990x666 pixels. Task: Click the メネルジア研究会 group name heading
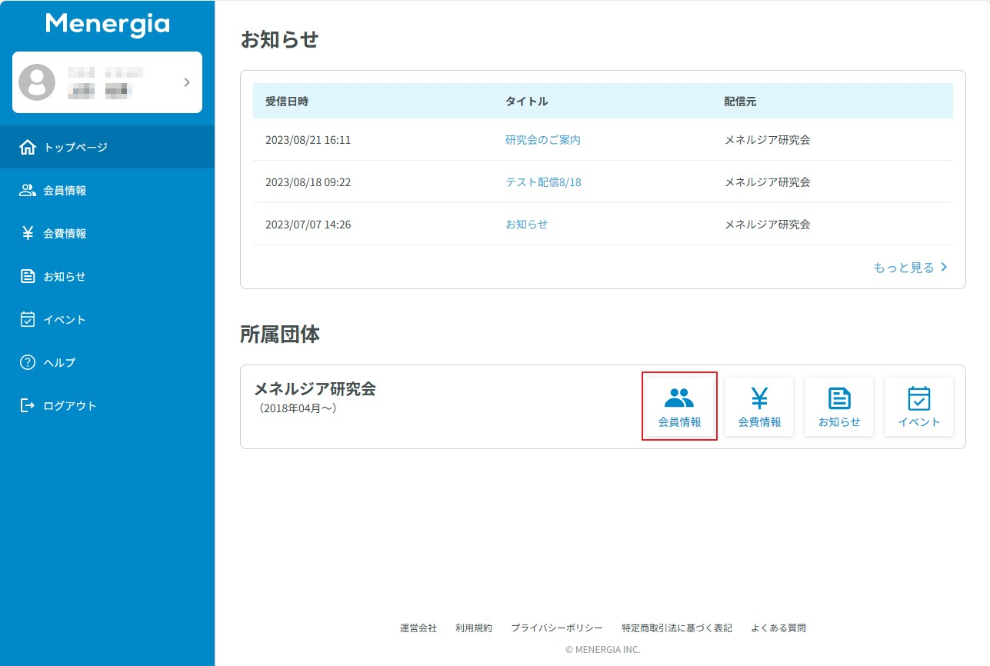click(x=315, y=388)
